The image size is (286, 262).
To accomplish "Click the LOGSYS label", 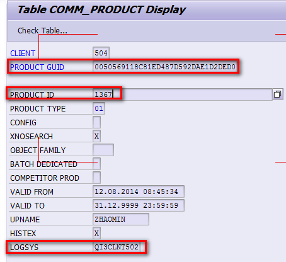I will tap(24, 248).
